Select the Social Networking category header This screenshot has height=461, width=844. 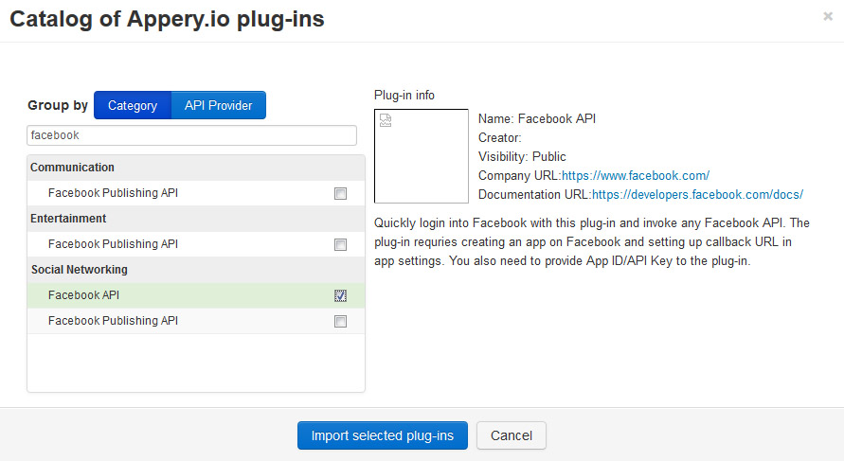(x=196, y=270)
